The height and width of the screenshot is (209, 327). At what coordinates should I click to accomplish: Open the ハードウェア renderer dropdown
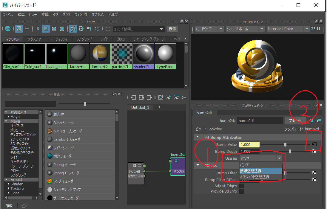pos(209,29)
